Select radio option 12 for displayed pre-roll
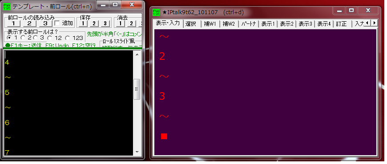Viewport: 387px width, 164px height. pyautogui.click(x=50, y=38)
